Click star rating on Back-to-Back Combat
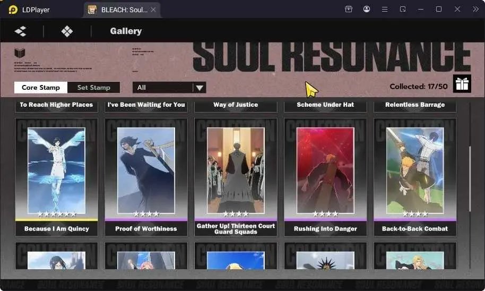485x291 pixels. (x=415, y=214)
